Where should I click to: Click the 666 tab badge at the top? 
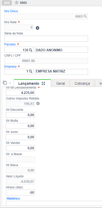[7, 3]
